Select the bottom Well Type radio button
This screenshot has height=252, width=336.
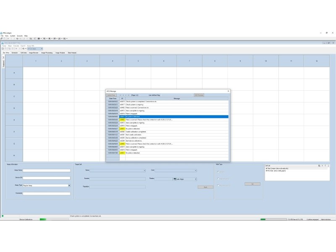click(x=218, y=185)
